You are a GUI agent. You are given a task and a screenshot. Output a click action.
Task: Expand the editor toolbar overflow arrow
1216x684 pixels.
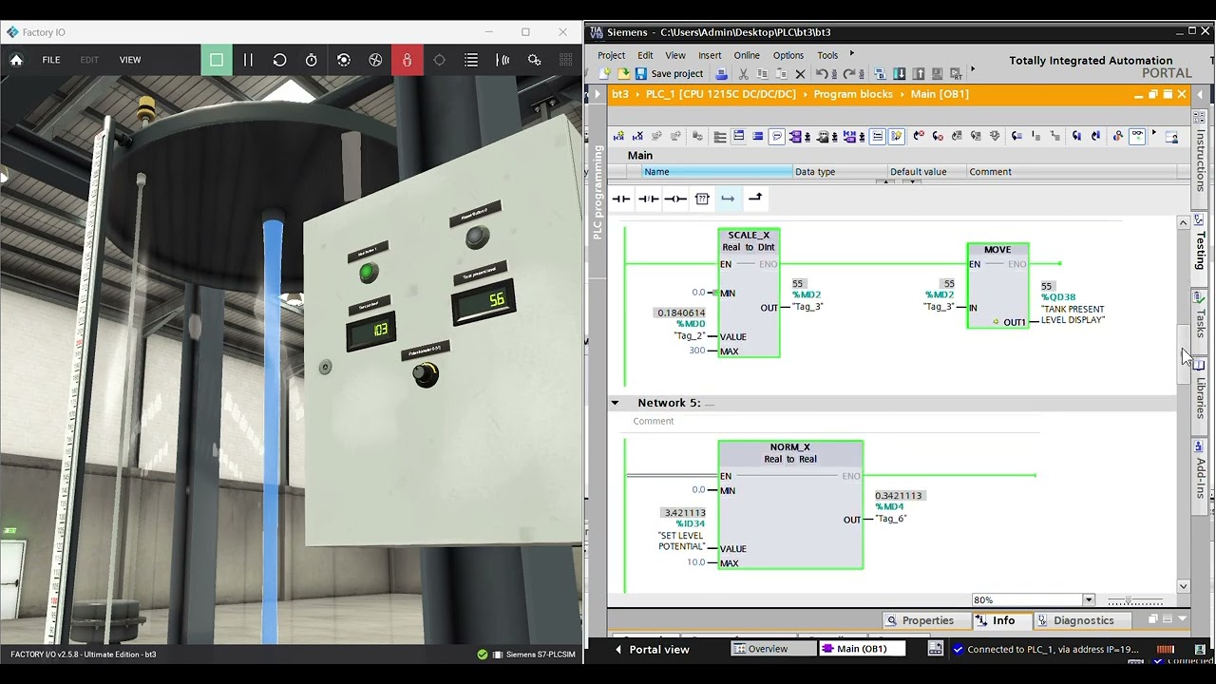[x=1154, y=134]
